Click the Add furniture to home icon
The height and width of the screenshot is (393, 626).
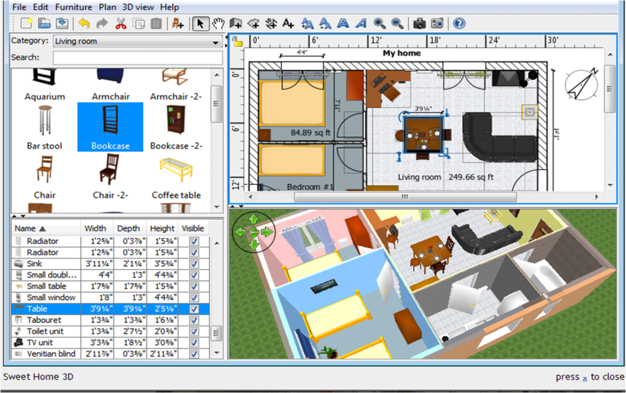[x=178, y=24]
